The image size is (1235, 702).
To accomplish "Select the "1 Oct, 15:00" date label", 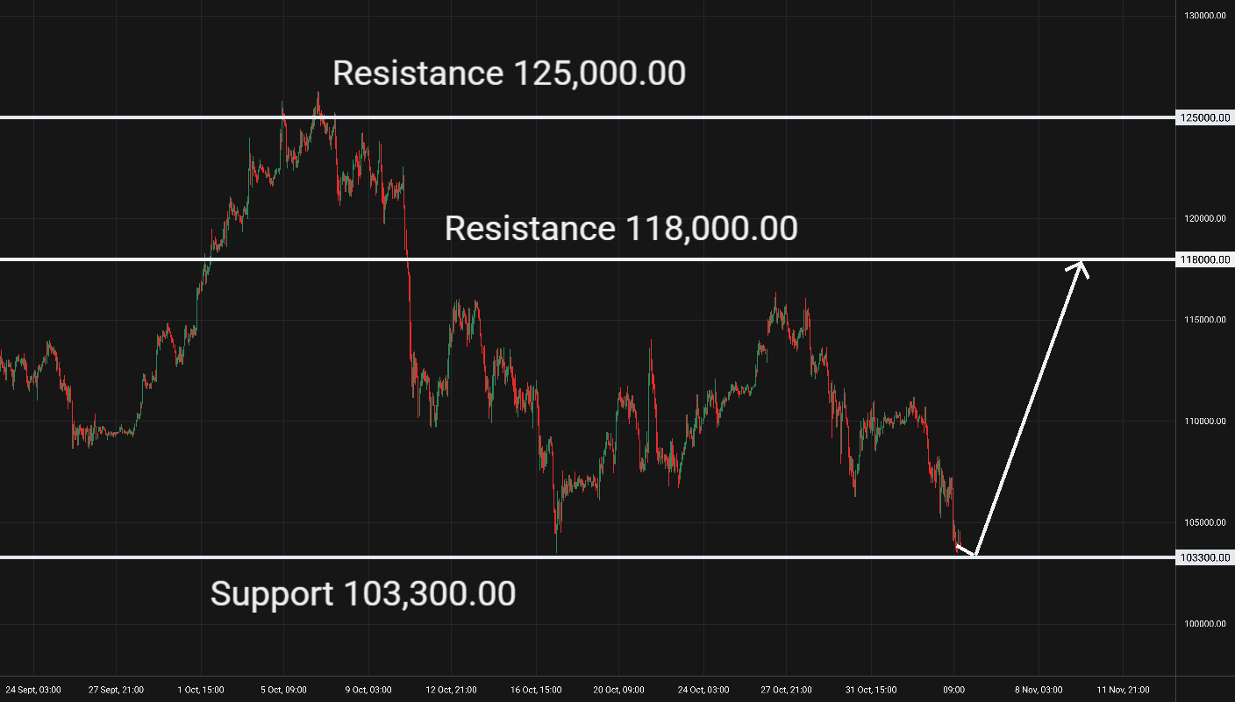I will (200, 690).
